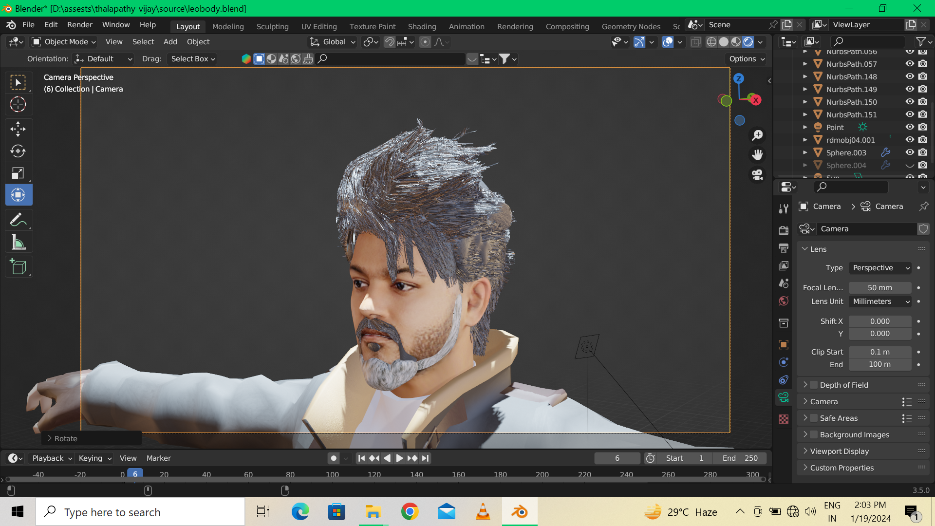Screen dimensions: 935x526
Task: Open the Object Mode dropdown
Action: click(x=64, y=42)
